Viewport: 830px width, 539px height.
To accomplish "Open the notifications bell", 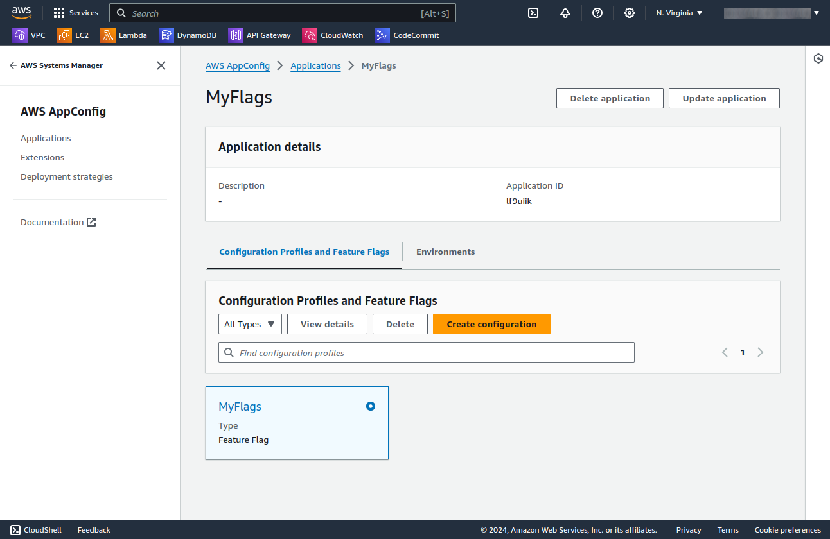I will coord(565,13).
